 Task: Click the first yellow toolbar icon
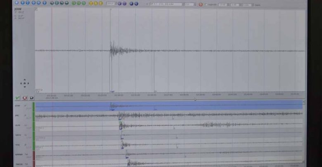[x=91, y=3]
